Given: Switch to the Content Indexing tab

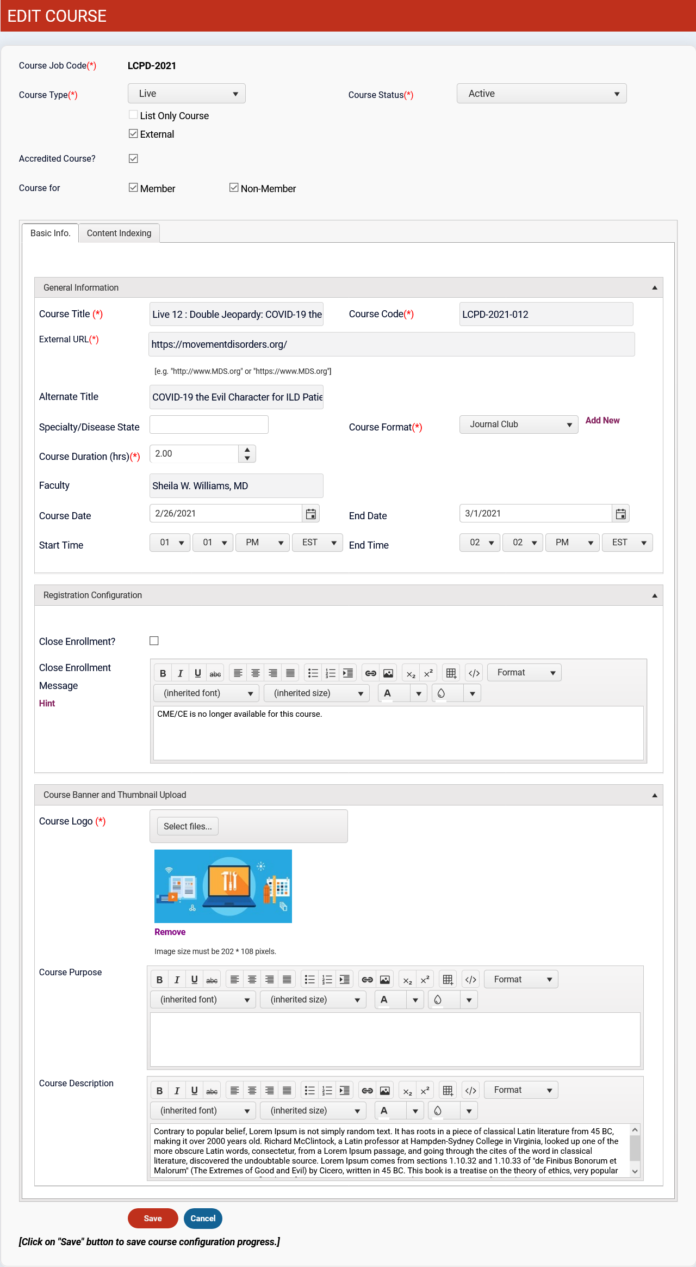Looking at the screenshot, I should pyautogui.click(x=119, y=233).
